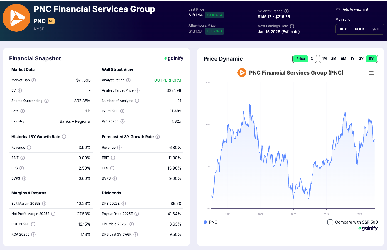
Task: Click the Analyst Rating info icon
Action: [129, 80]
